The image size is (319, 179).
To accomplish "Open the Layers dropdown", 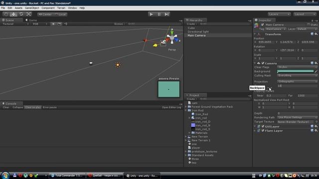I will pyautogui.click(x=279, y=14).
